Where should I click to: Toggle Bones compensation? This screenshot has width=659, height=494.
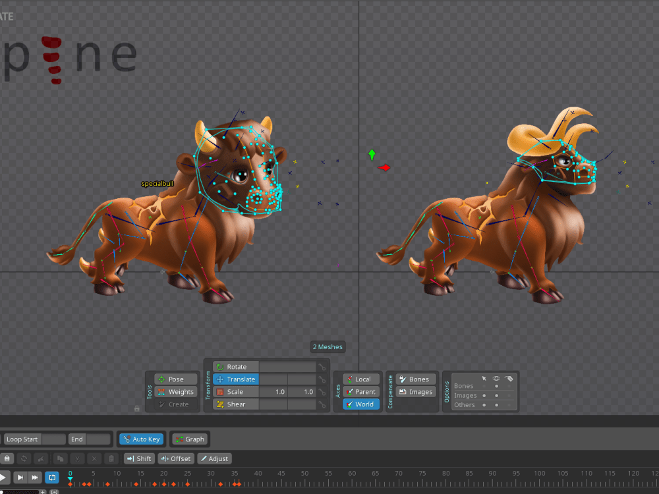pos(414,379)
